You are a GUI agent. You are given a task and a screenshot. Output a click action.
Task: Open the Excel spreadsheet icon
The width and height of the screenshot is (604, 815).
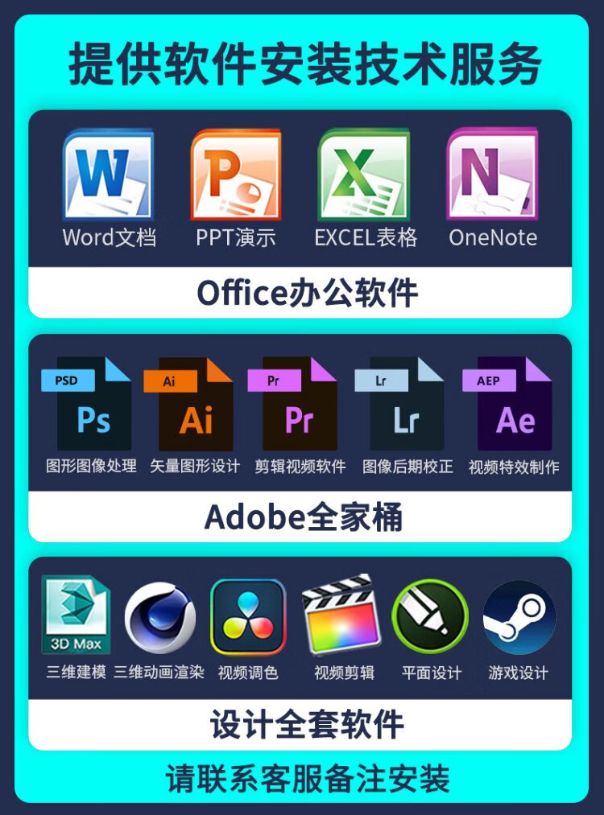point(364,174)
